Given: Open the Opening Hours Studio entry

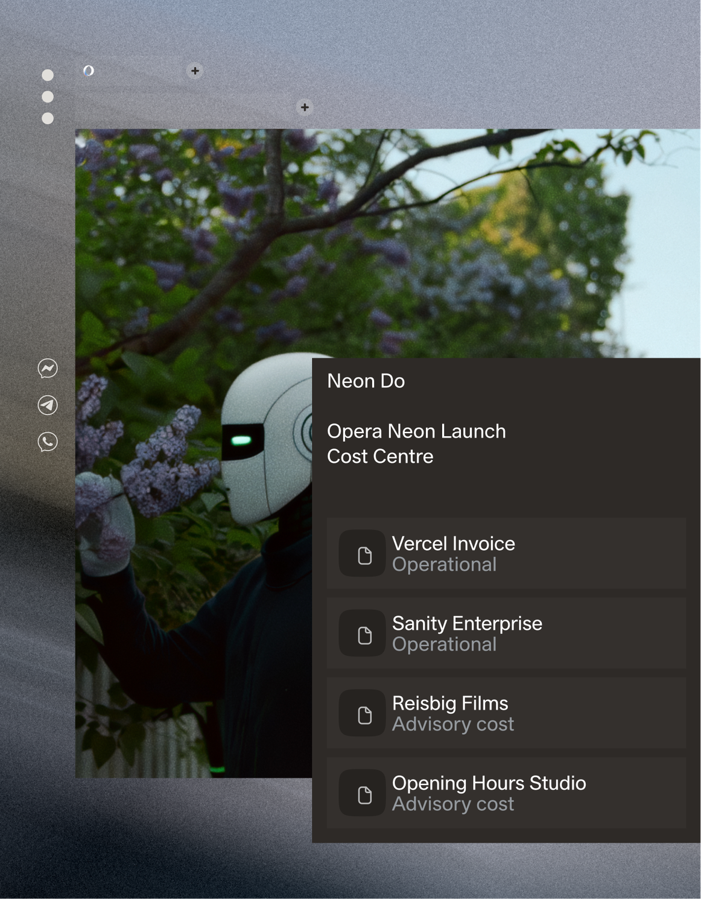Looking at the screenshot, I should [x=506, y=793].
